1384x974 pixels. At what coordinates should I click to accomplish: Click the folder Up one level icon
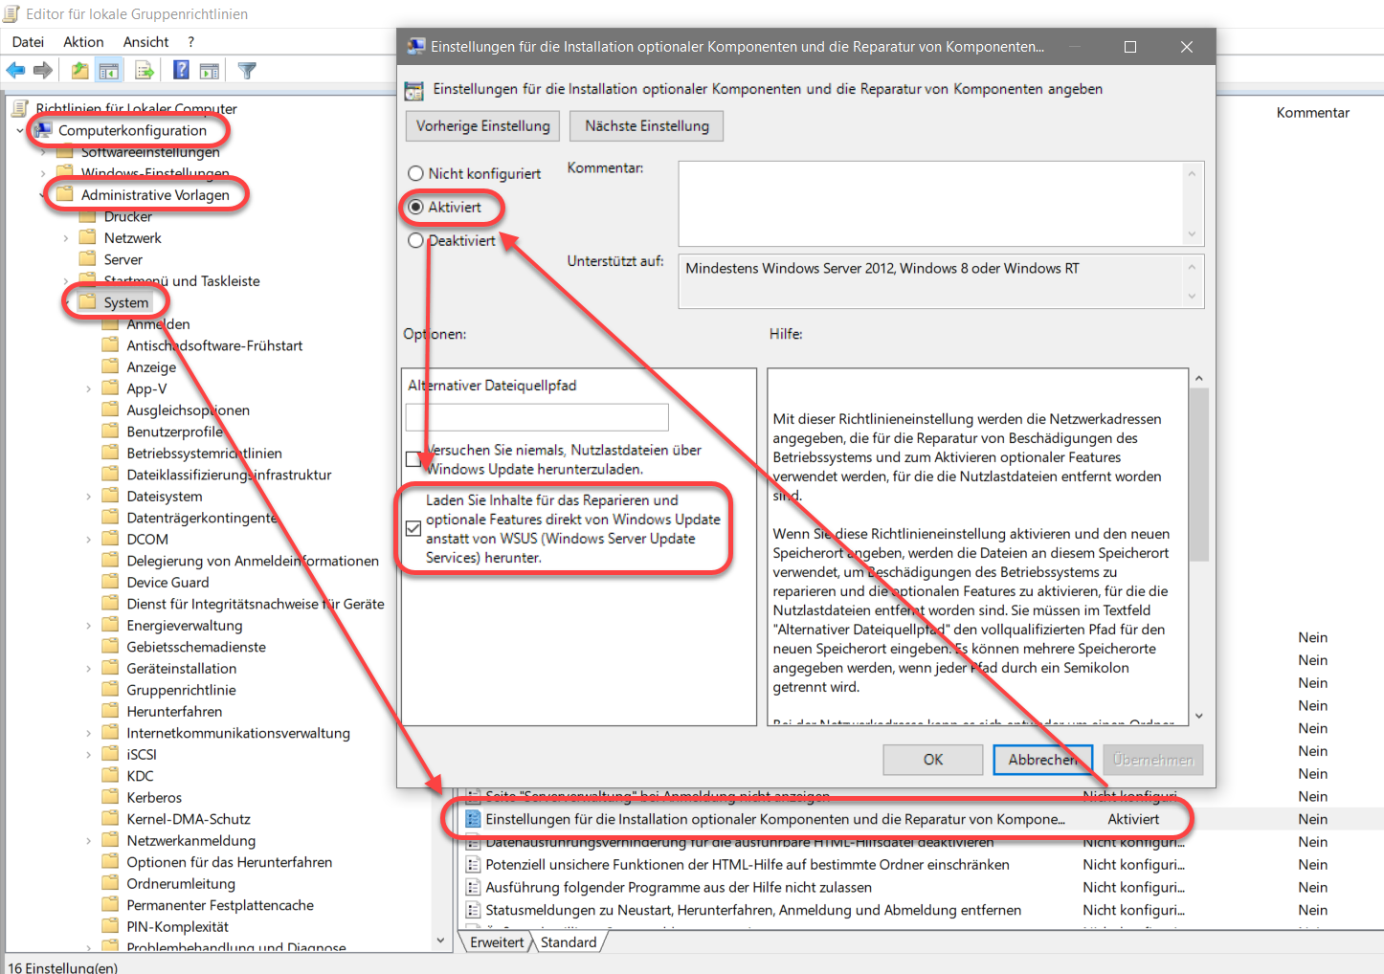[79, 70]
